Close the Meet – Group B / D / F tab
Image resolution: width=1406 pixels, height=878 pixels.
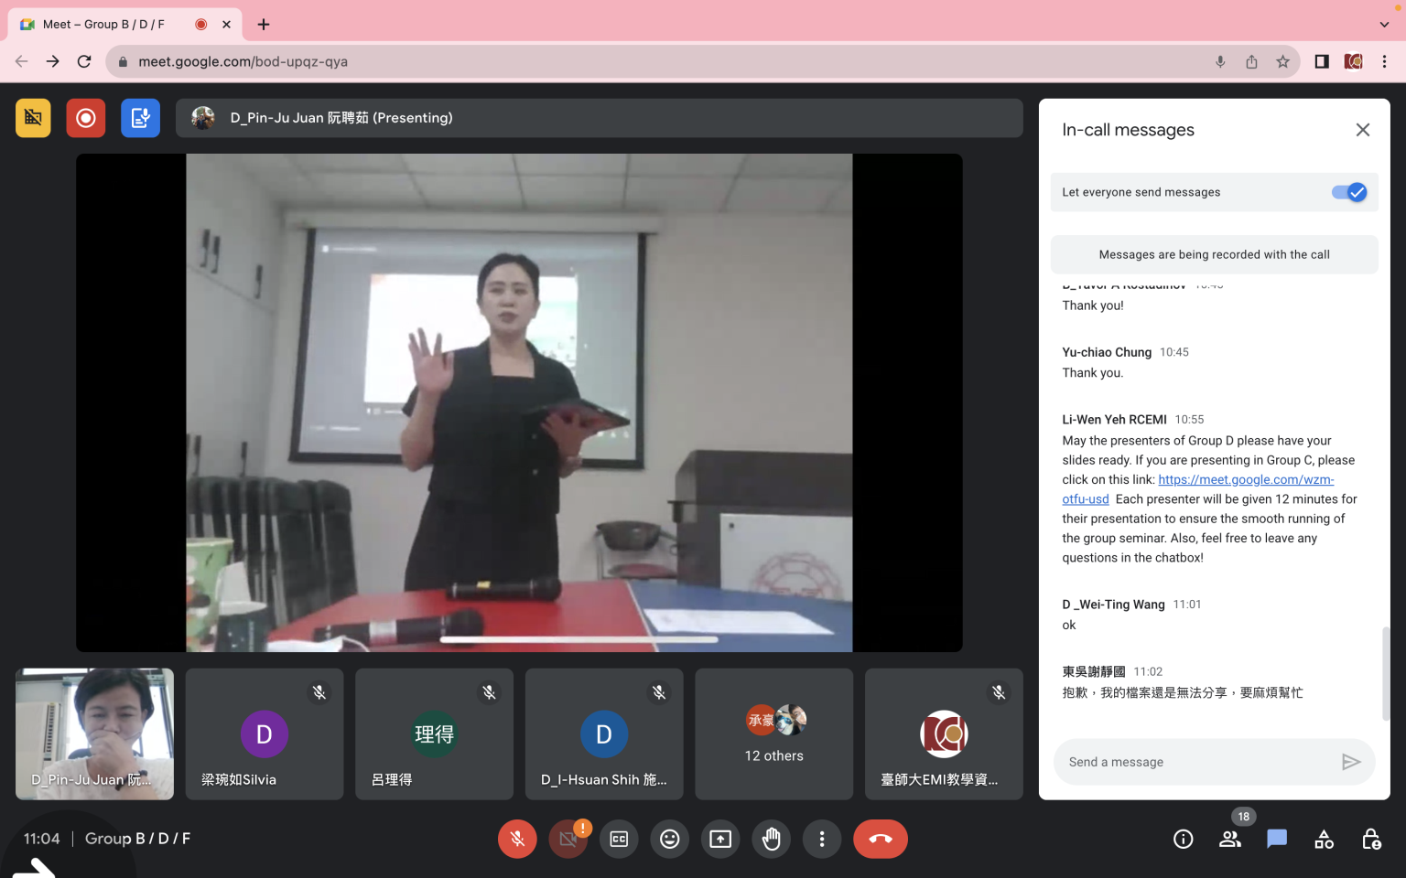[226, 25]
